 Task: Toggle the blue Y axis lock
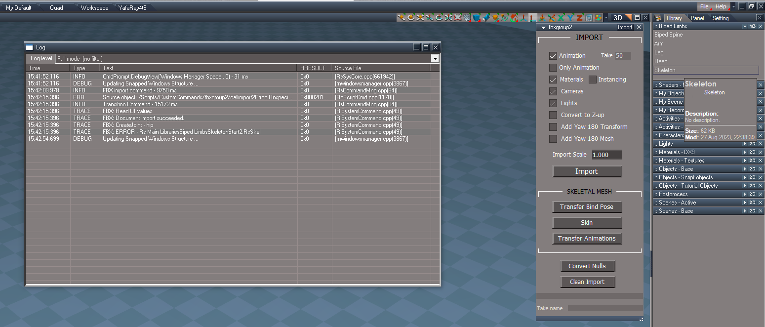(570, 18)
